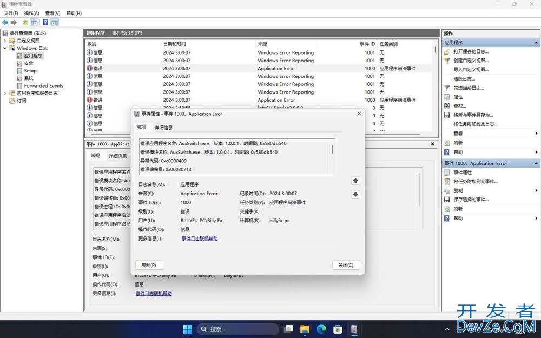Open the 查看 submenu arrow in actions
The image size is (541, 338).
click(536, 133)
